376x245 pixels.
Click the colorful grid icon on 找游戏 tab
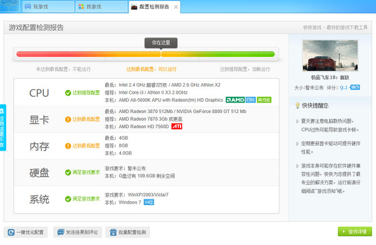(x=81, y=7)
